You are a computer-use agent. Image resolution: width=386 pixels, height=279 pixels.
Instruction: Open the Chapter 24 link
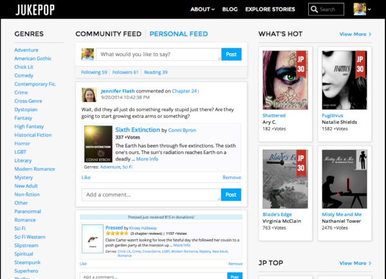184,91
